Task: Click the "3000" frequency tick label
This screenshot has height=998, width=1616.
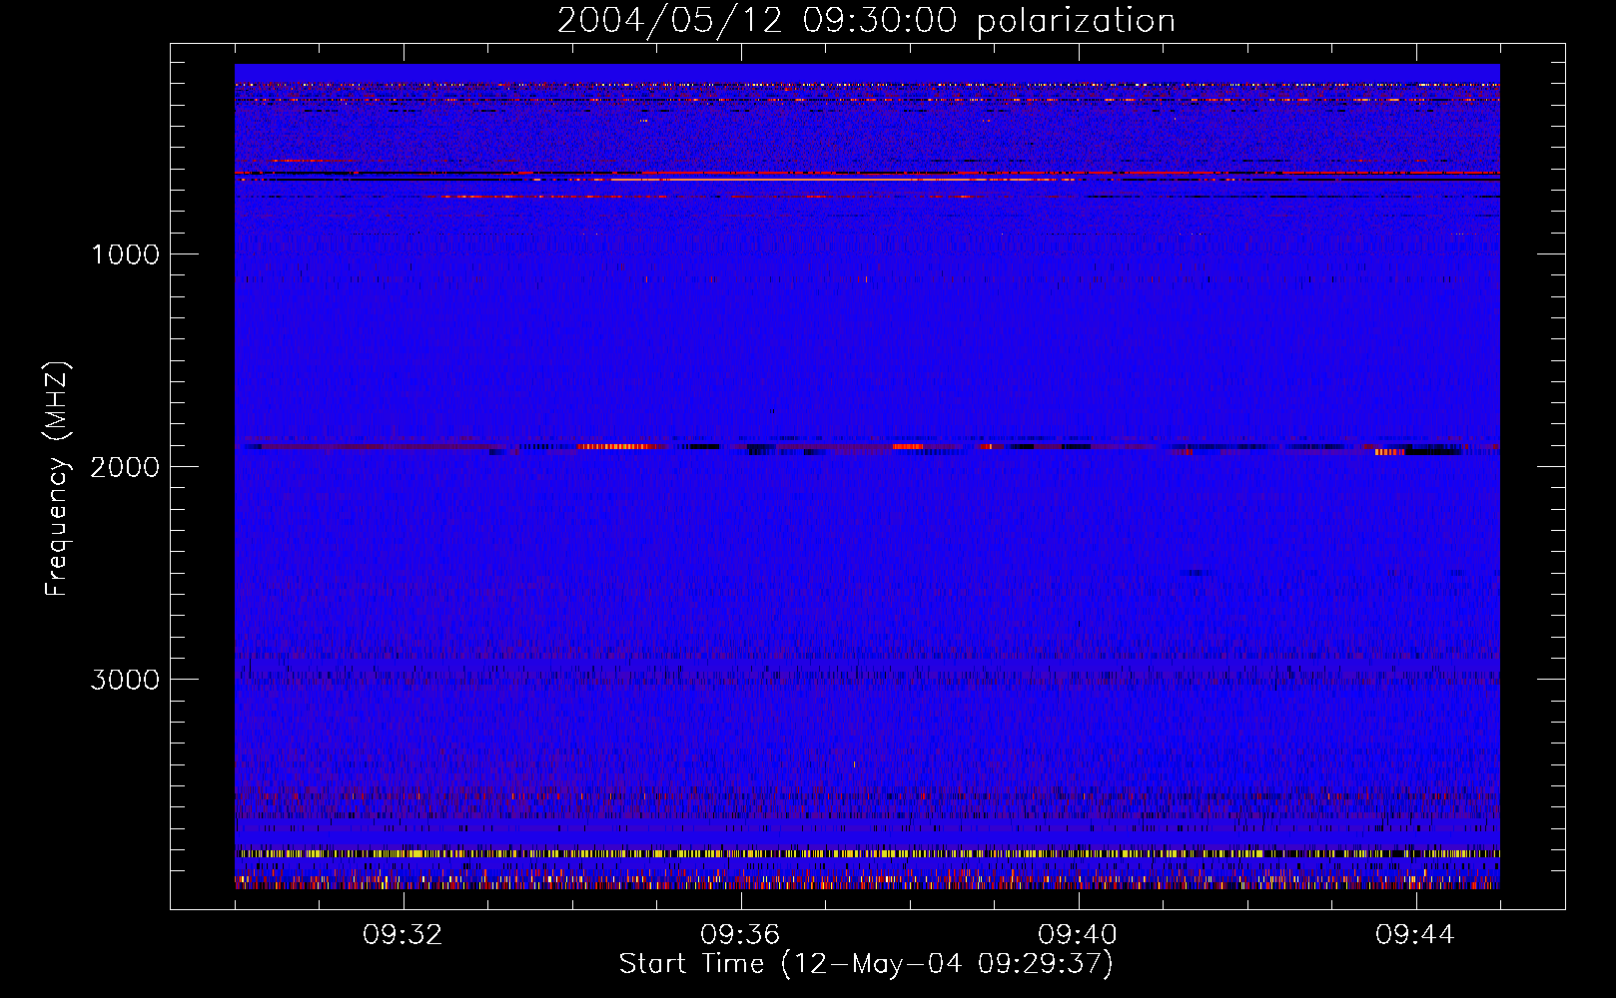Action: pos(125,680)
